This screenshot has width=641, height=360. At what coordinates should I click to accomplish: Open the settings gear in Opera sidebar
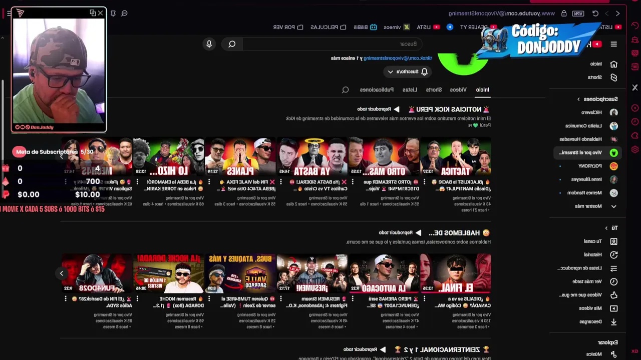pos(635,149)
